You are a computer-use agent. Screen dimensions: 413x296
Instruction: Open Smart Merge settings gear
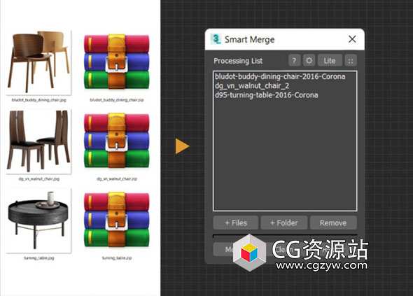coord(309,61)
